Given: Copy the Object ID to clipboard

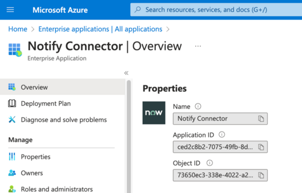Looking at the screenshot, I should [x=261, y=176].
